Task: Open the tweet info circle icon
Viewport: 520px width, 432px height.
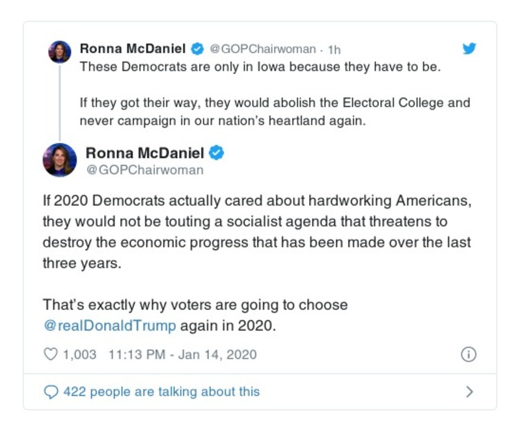Action: click(x=469, y=355)
